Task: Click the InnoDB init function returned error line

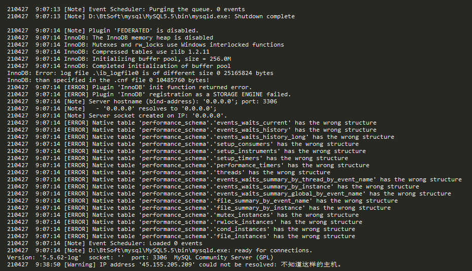Action: 129,88
